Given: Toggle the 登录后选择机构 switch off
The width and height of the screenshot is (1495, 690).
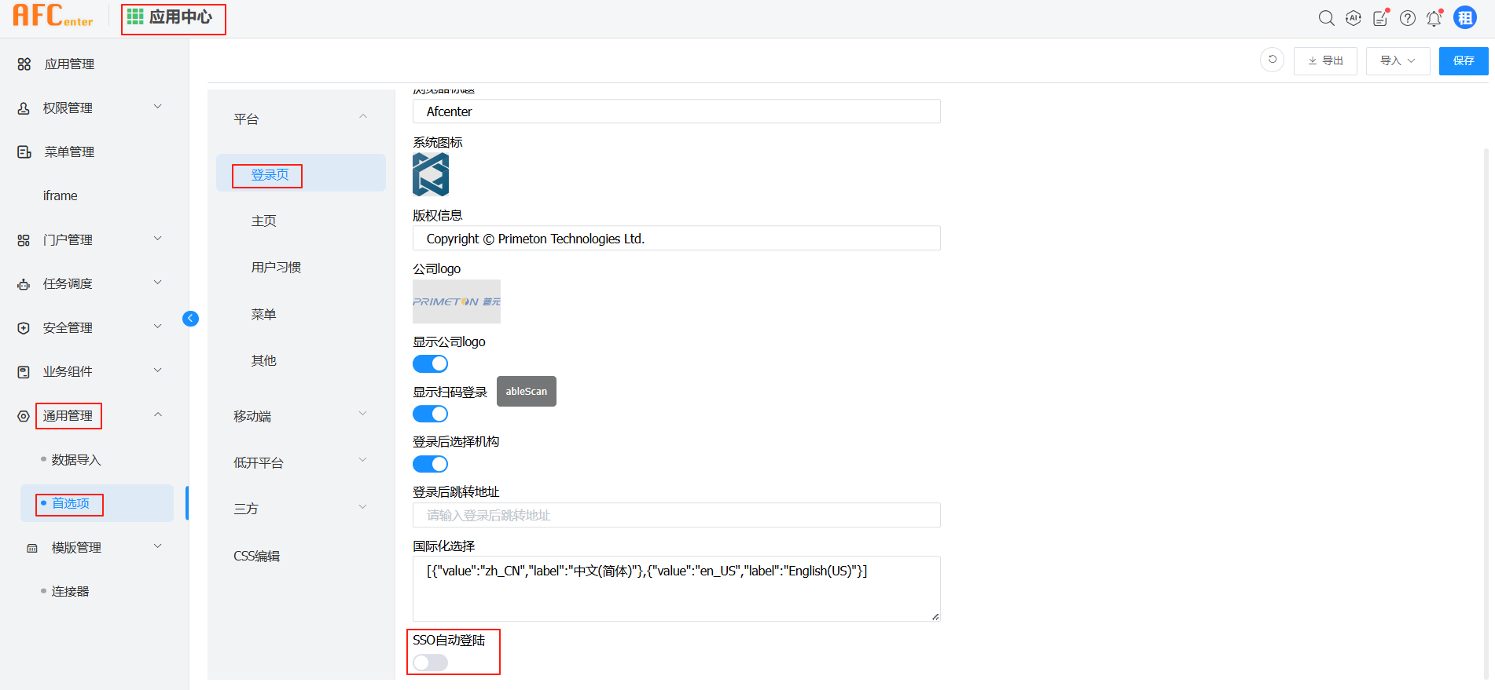Looking at the screenshot, I should (x=430, y=464).
